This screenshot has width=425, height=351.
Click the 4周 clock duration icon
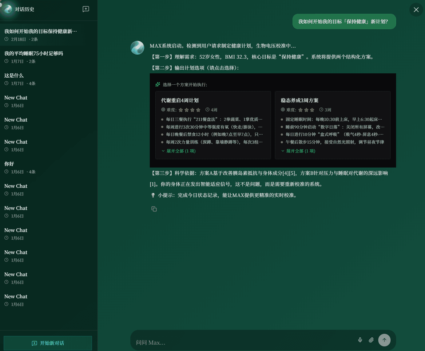pyautogui.click(x=208, y=110)
